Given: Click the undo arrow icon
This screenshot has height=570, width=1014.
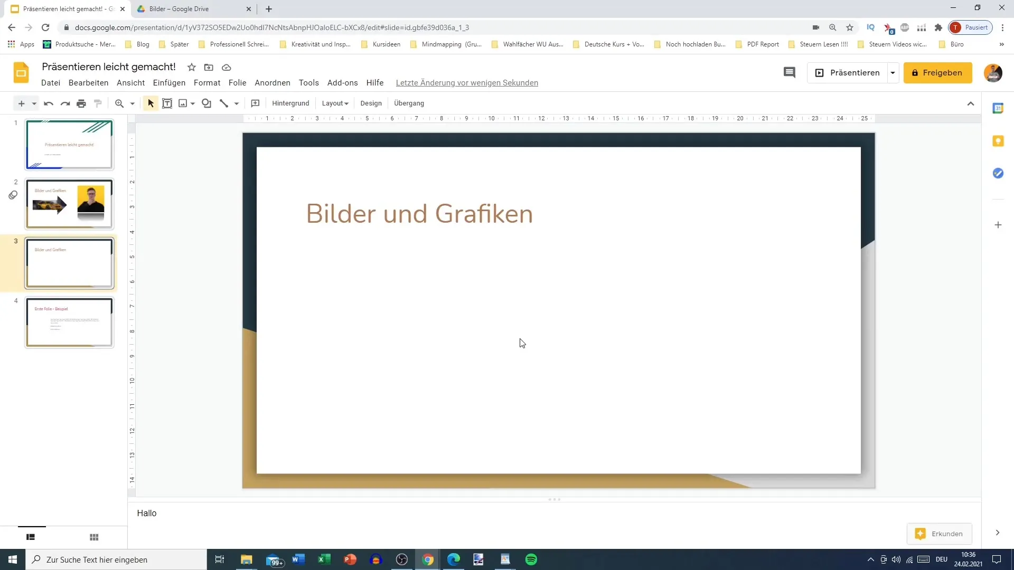Looking at the screenshot, I should 49,103.
